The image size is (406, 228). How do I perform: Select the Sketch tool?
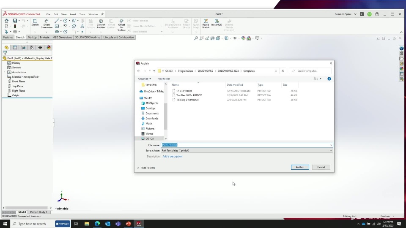click(35, 22)
